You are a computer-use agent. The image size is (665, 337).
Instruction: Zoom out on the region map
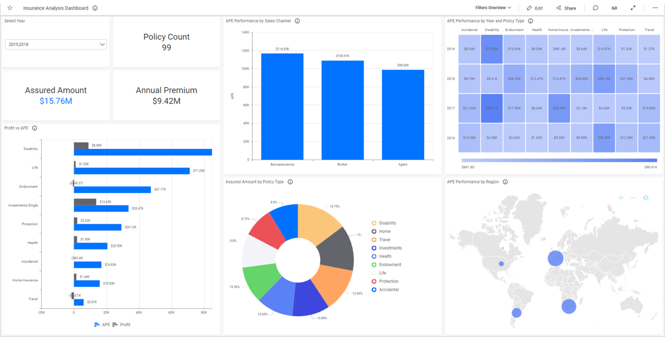[x=633, y=198]
